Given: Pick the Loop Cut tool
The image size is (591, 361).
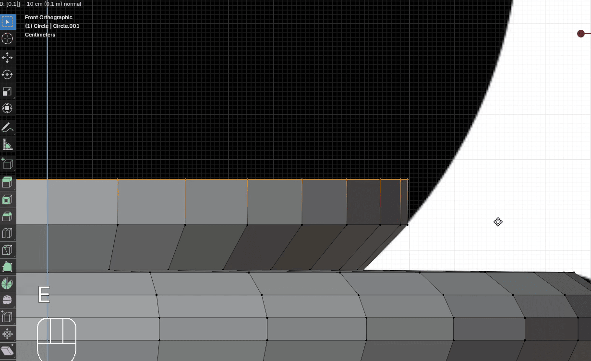Looking at the screenshot, I should 7,234.
